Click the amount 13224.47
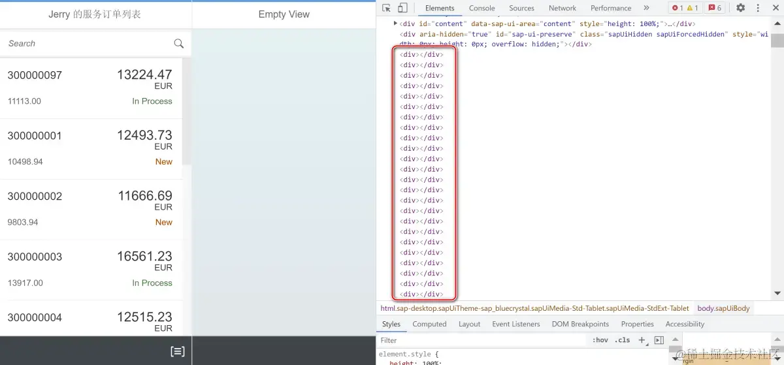Viewport: 784px width, 365px height. click(144, 75)
